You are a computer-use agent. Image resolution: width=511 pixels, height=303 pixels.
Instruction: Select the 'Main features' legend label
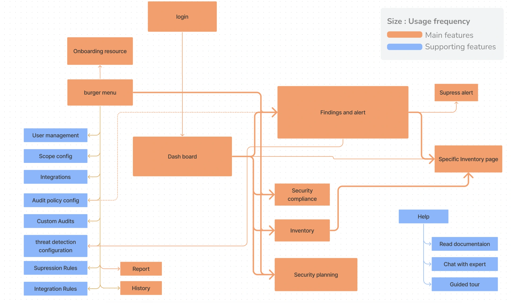449,35
